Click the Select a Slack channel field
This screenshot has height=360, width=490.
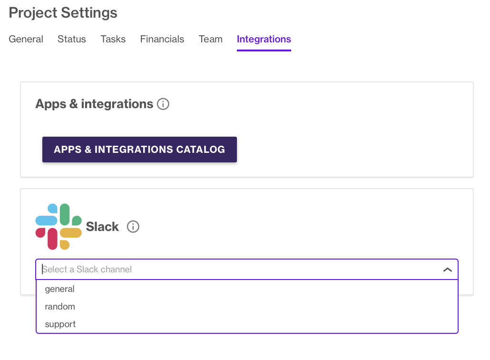tap(247, 270)
